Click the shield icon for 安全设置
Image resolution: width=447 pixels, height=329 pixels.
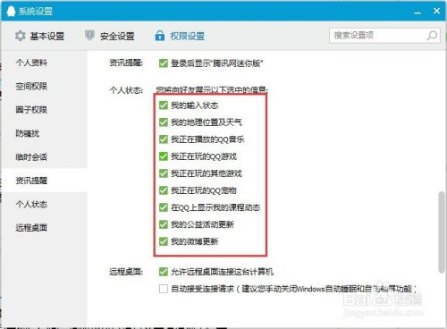89,35
